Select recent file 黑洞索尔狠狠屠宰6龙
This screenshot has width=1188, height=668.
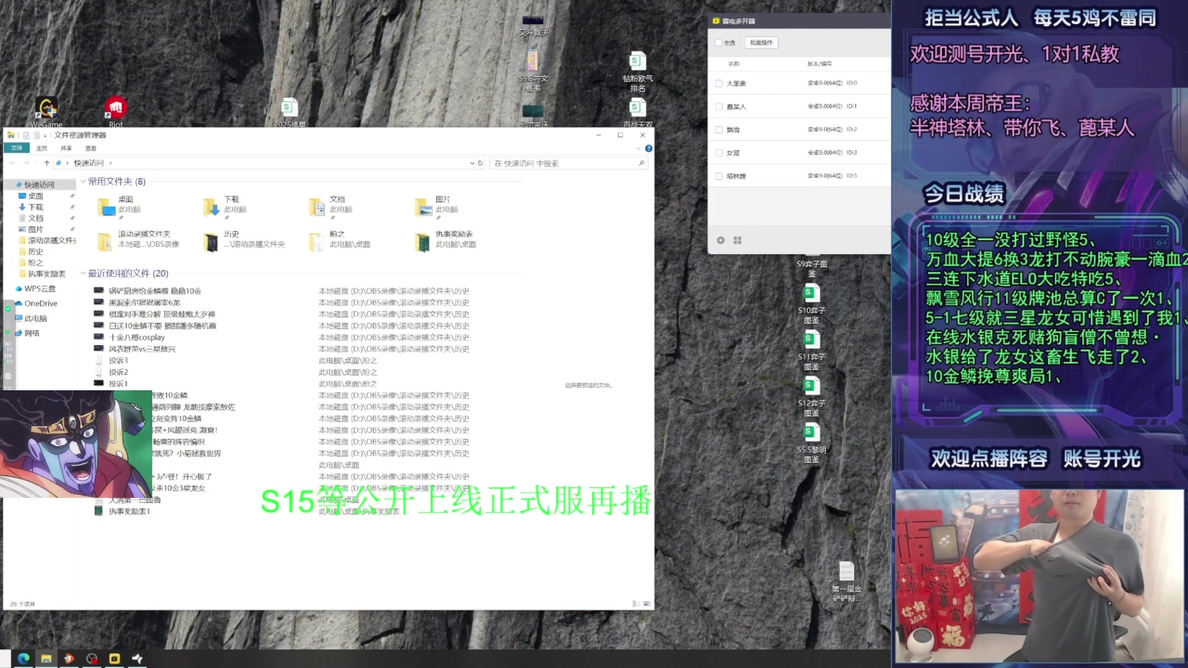coord(144,302)
